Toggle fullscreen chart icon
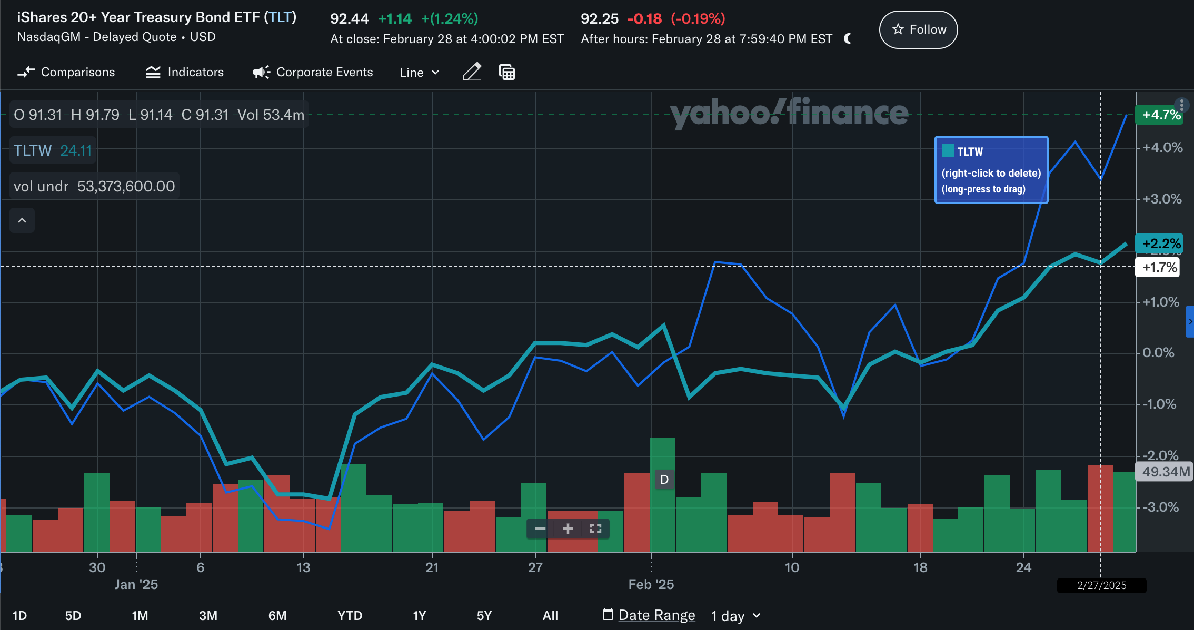The height and width of the screenshot is (630, 1194). 595,529
